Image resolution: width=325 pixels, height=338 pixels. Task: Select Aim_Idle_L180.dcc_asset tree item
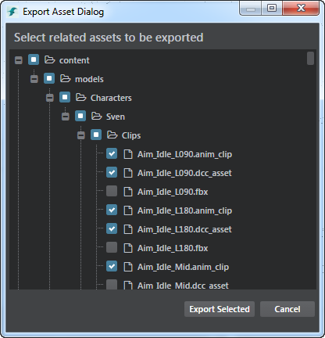coord(184,229)
